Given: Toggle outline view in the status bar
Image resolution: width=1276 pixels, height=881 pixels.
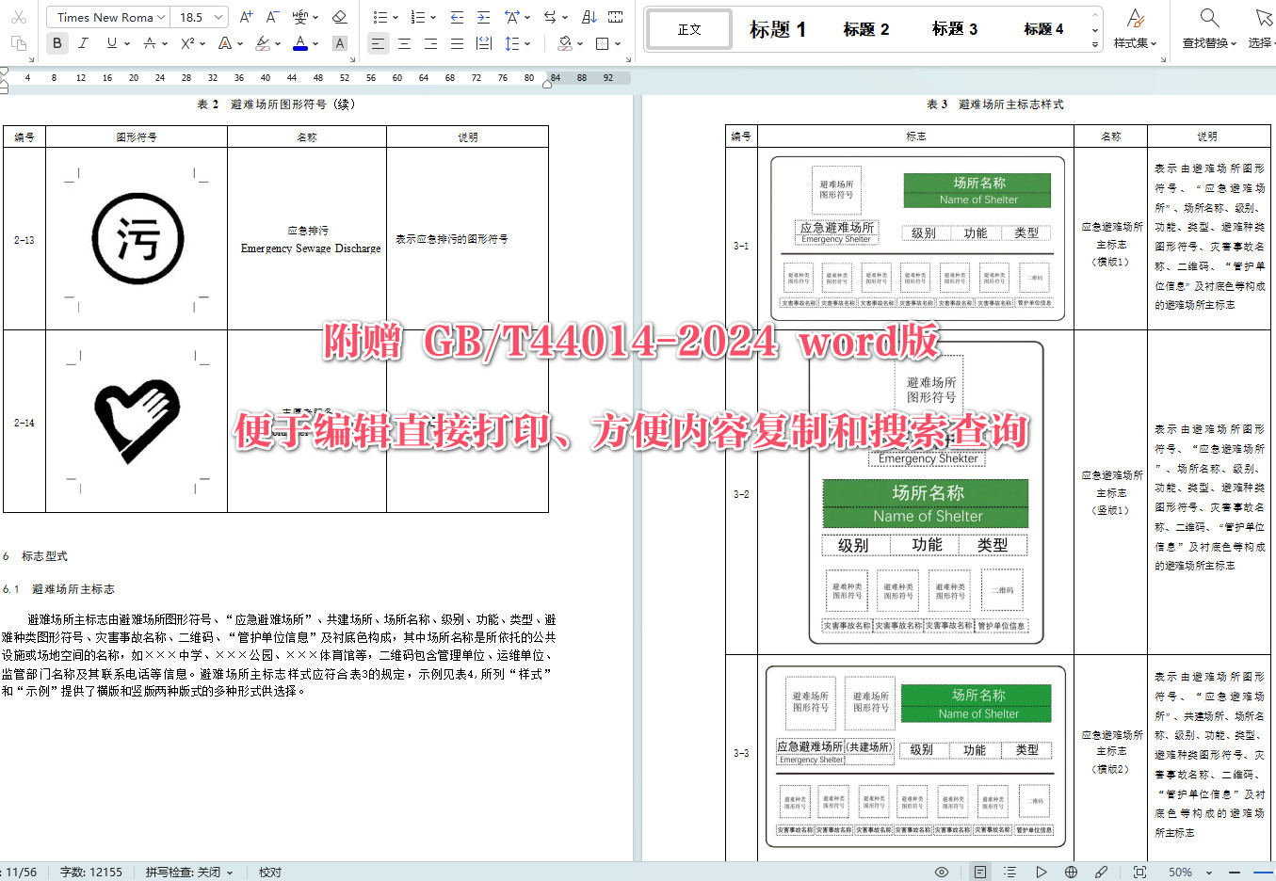Looking at the screenshot, I should (1009, 872).
